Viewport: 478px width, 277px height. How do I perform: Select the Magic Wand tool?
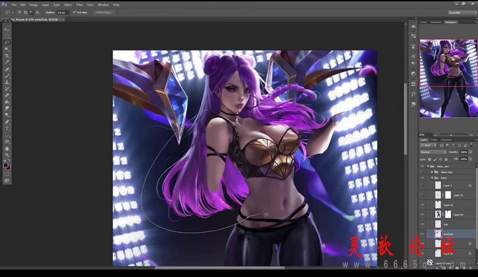click(x=7, y=49)
